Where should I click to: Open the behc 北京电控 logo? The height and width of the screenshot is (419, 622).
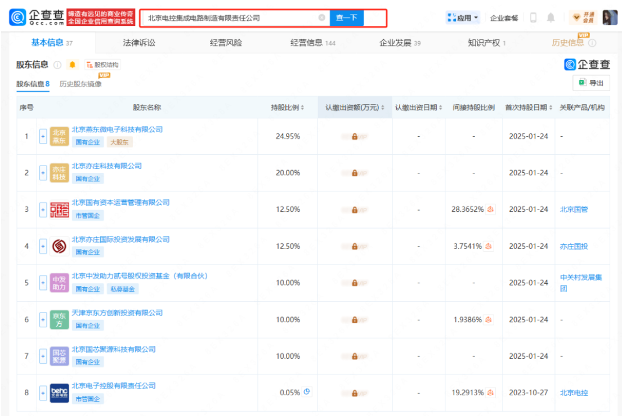click(60, 393)
